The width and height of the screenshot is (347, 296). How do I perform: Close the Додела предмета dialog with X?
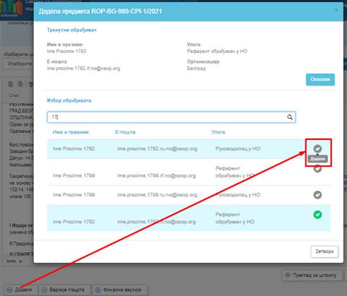pyautogui.click(x=336, y=10)
